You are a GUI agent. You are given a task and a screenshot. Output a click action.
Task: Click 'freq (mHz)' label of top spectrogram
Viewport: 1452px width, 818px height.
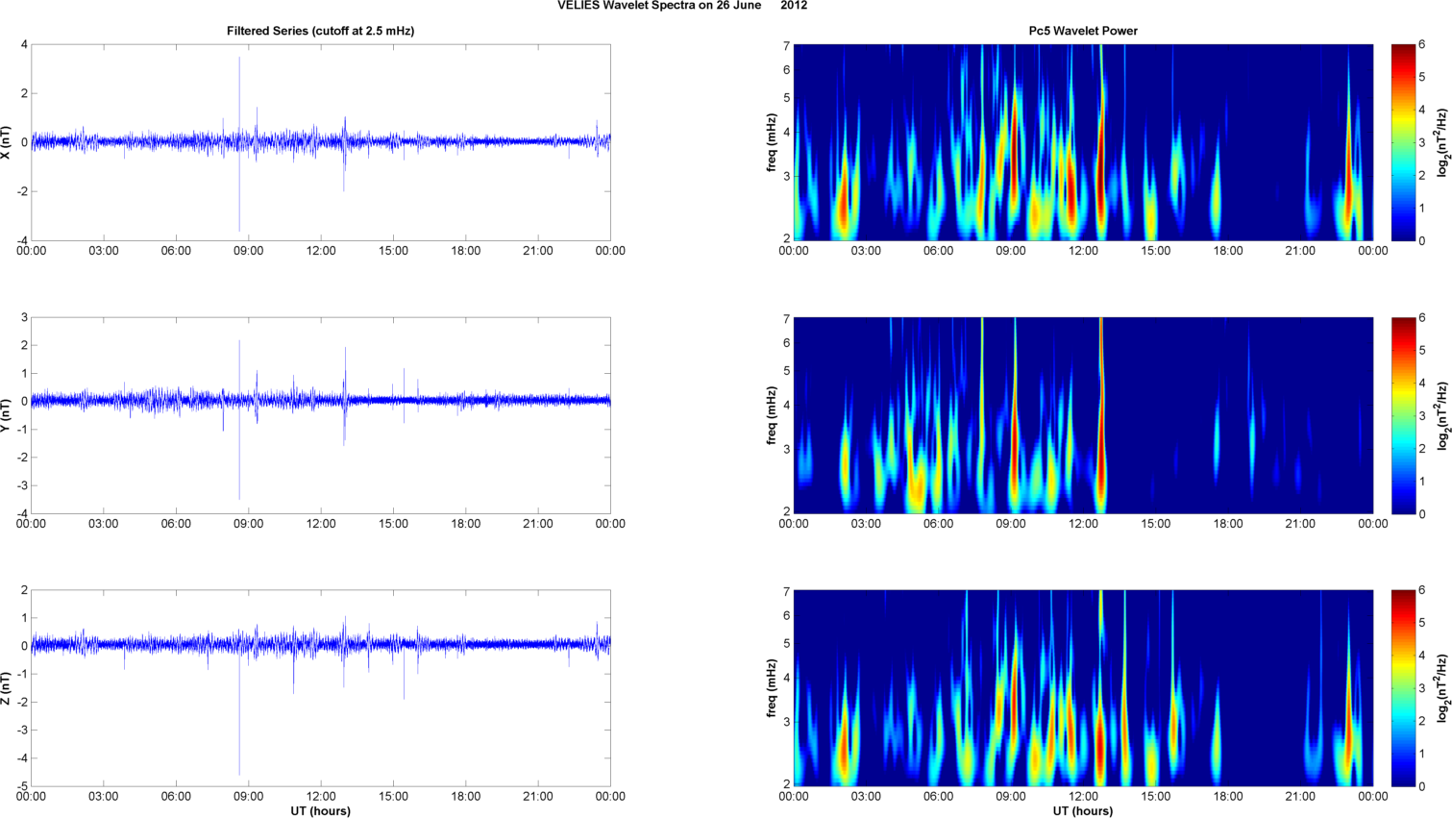coord(772,142)
